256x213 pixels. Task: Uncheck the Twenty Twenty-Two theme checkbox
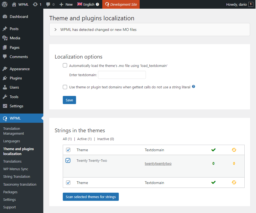coord(68,160)
